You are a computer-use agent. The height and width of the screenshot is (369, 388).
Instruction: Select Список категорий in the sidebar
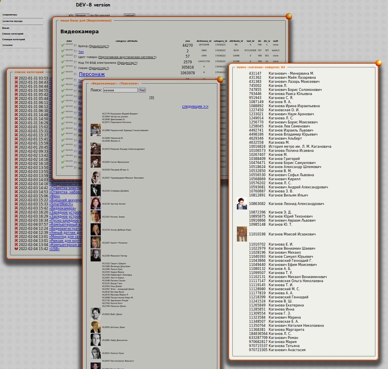[13, 34]
